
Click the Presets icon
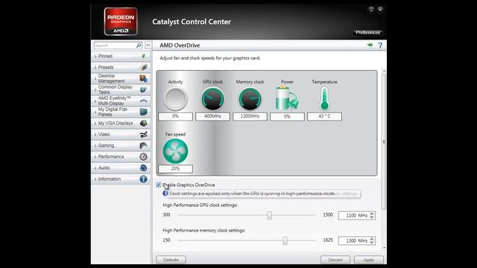coord(144,67)
